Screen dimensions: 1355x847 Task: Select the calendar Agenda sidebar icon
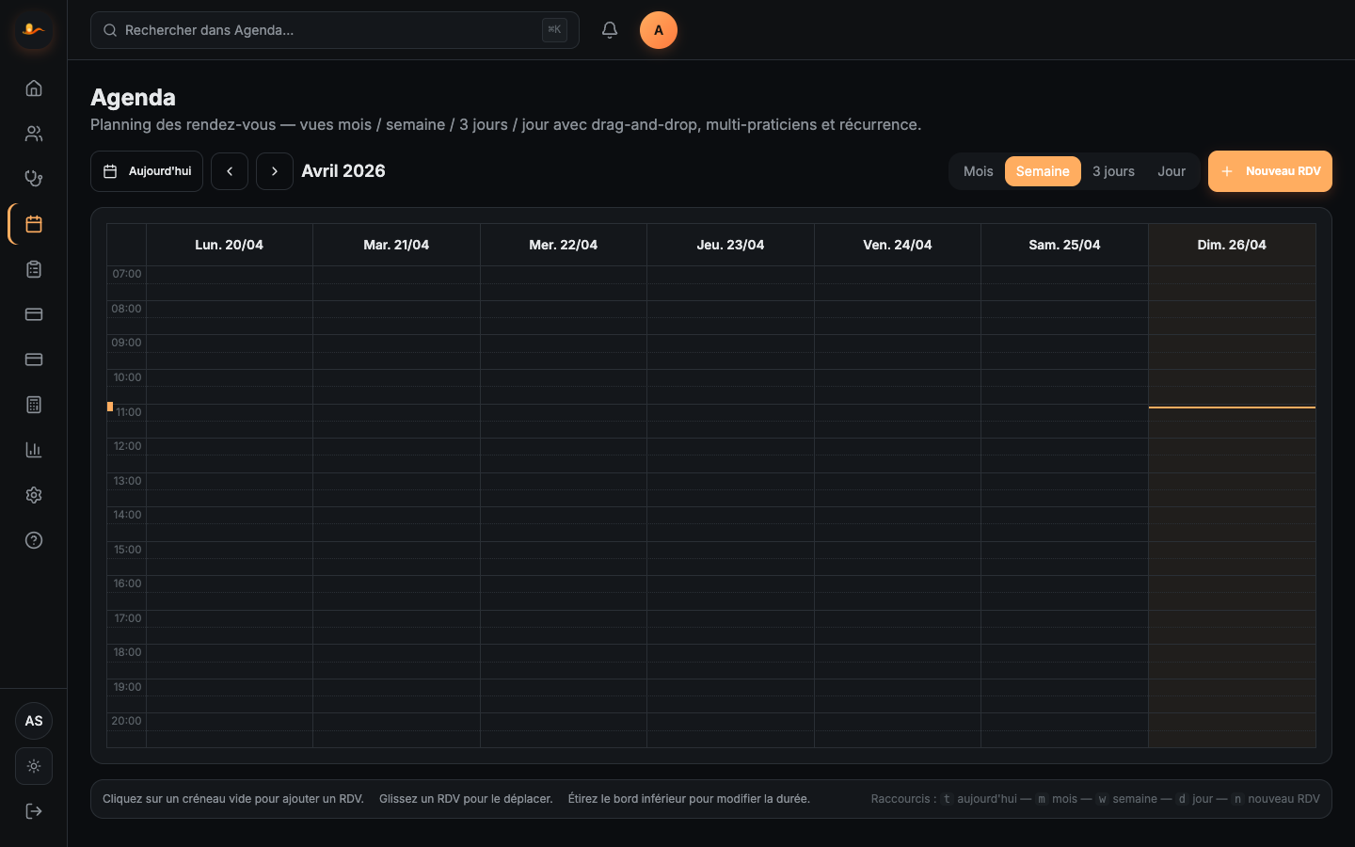point(34,224)
